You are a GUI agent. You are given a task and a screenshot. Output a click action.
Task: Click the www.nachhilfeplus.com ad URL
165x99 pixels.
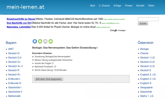(111, 23)
